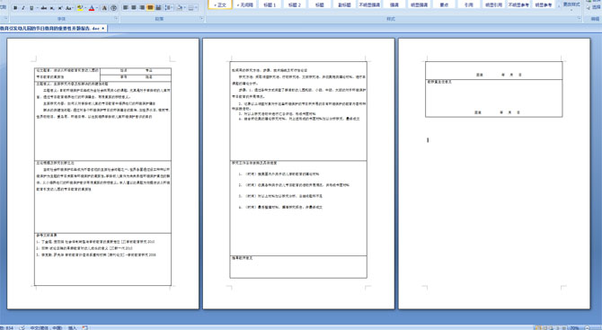Open line spacing dropdown
This screenshot has width=602, height=330.
pyautogui.click(x=169, y=7)
